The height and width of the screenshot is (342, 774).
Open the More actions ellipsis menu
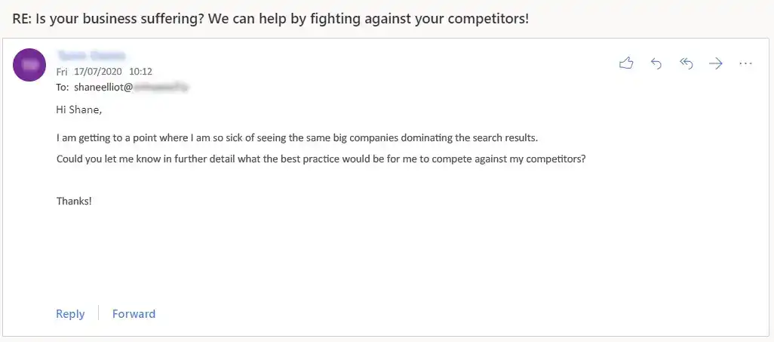745,63
